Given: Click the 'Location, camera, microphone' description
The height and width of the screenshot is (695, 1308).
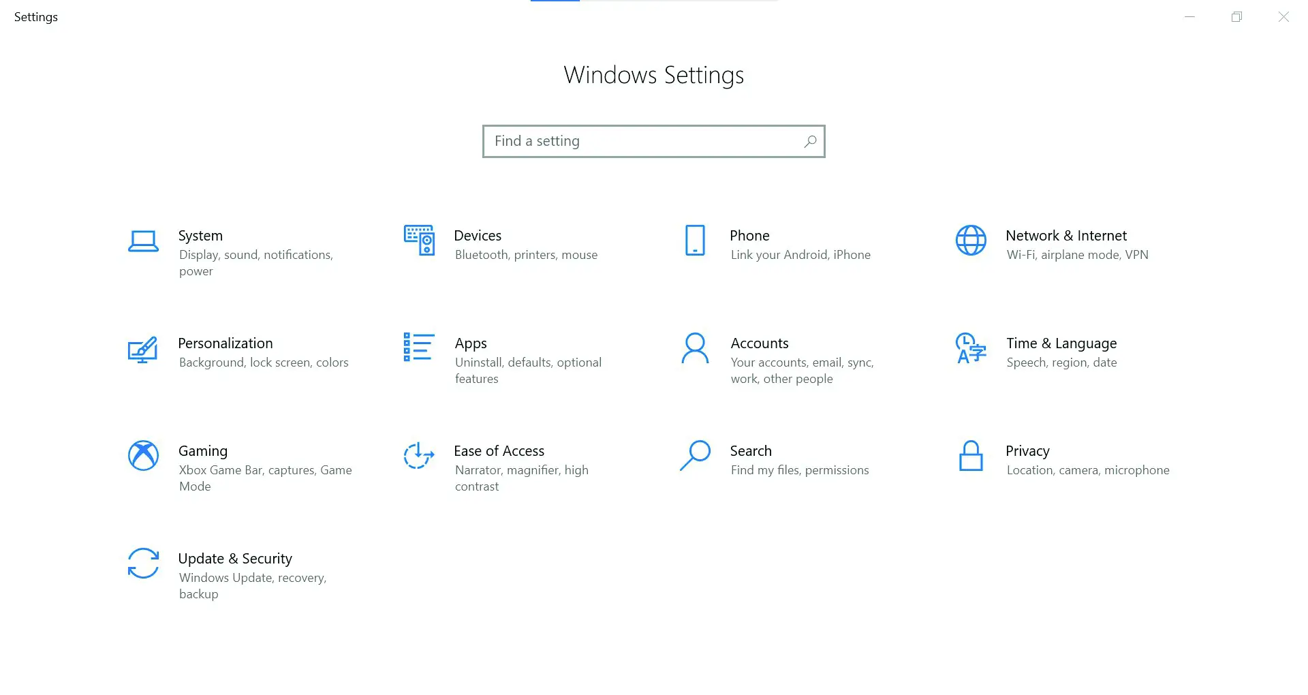Looking at the screenshot, I should coord(1088,470).
